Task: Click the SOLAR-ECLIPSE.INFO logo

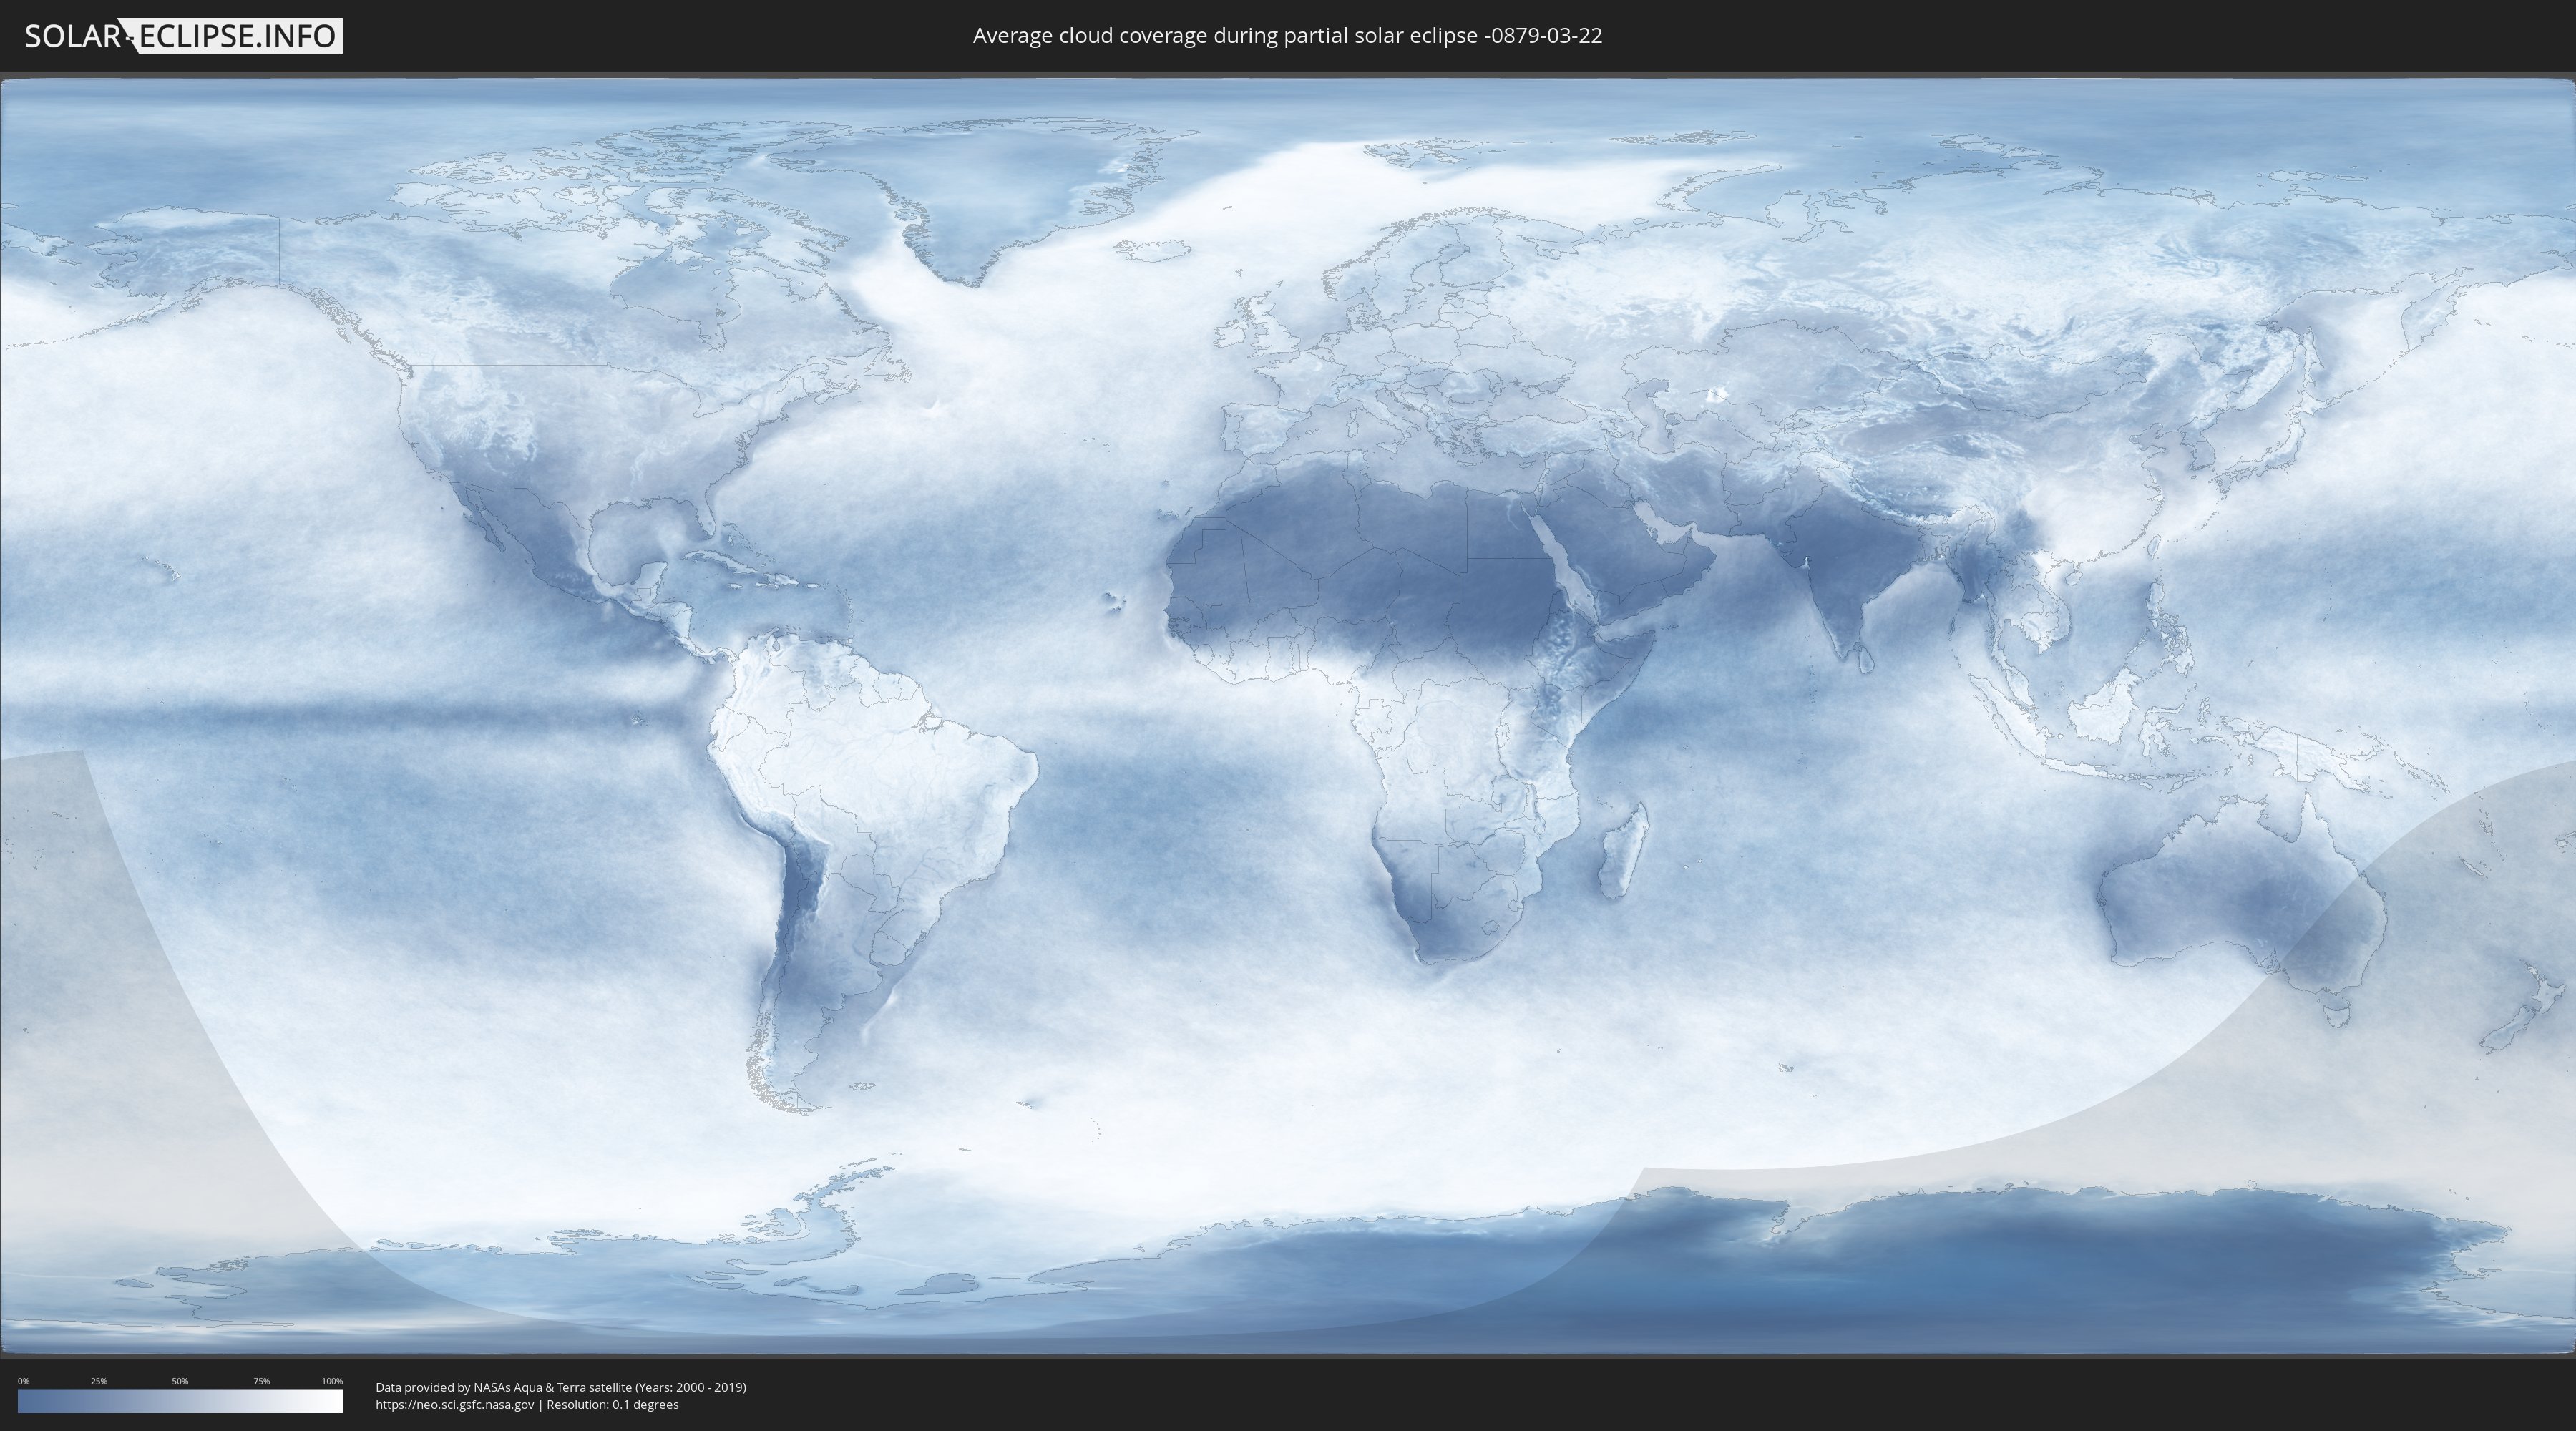Action: coord(183,36)
